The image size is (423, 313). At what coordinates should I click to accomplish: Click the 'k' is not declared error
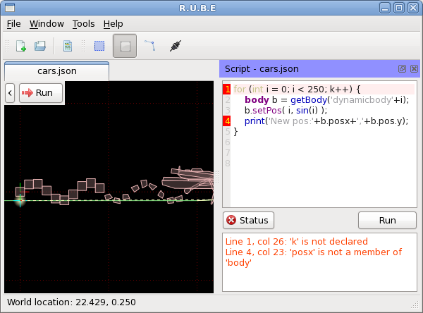pos(297,241)
